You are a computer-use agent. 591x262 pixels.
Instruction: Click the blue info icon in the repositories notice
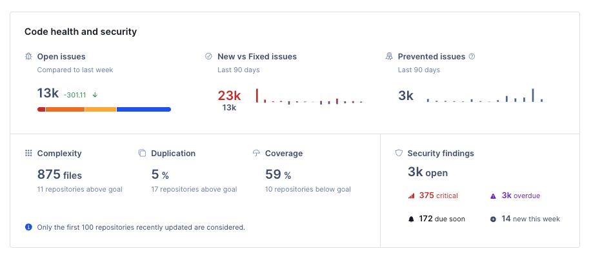(x=28, y=227)
